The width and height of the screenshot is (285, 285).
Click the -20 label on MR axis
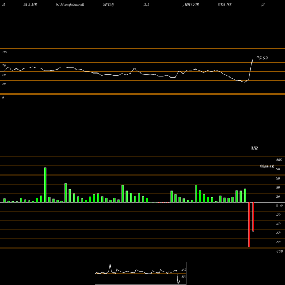[x=278, y=215]
